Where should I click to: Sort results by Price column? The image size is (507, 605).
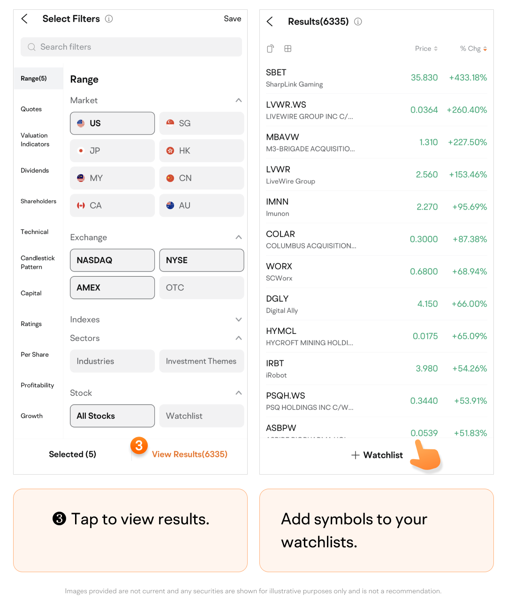click(426, 49)
